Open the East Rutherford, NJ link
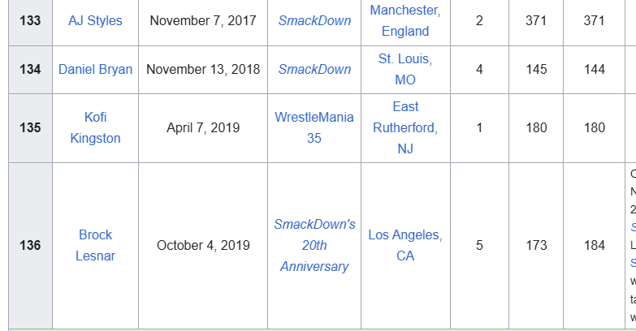This screenshot has height=331, width=636. point(405,127)
